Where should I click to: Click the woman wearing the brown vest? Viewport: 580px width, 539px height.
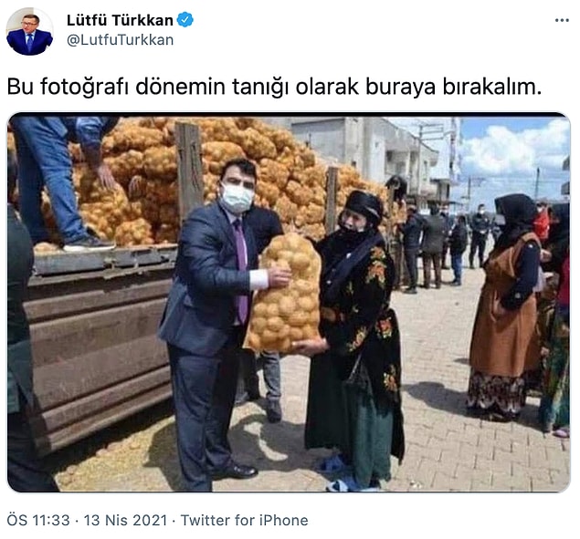[x=505, y=306]
